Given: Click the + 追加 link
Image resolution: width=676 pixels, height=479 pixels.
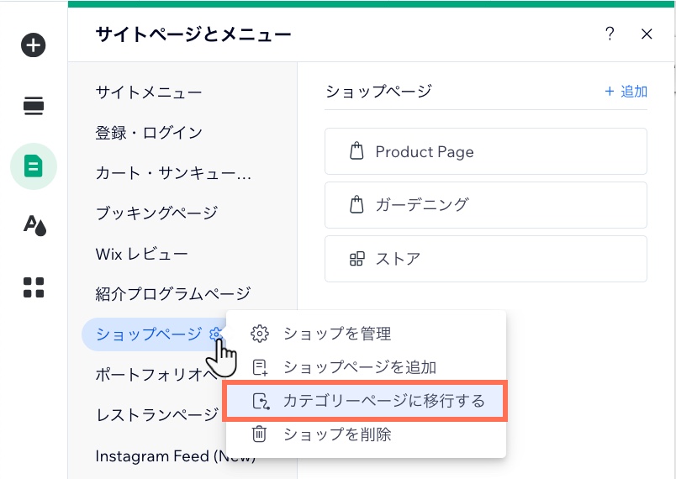Looking at the screenshot, I should point(626,92).
